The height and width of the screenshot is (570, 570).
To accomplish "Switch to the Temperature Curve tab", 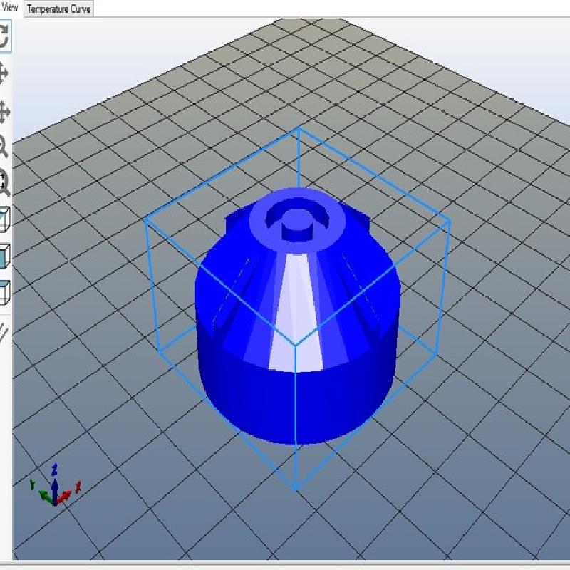I will click(x=58, y=9).
